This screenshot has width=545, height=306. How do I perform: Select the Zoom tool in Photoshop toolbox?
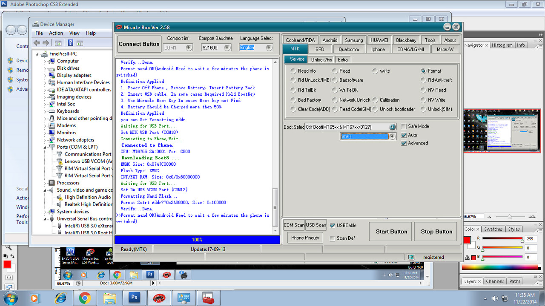tap(9, 247)
